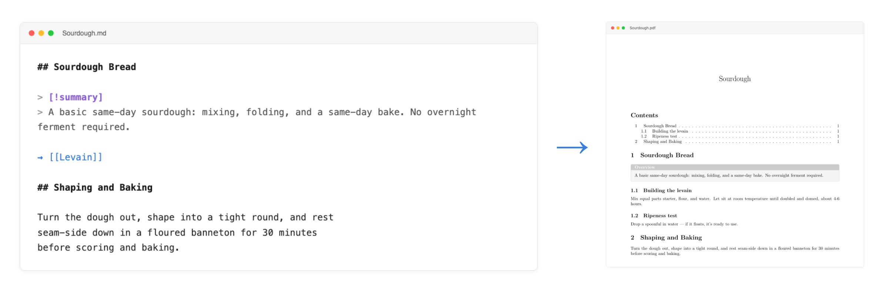The image size is (884, 289).
Task: Click the red close dot of Sourdough.pdf
Action: (x=612, y=28)
